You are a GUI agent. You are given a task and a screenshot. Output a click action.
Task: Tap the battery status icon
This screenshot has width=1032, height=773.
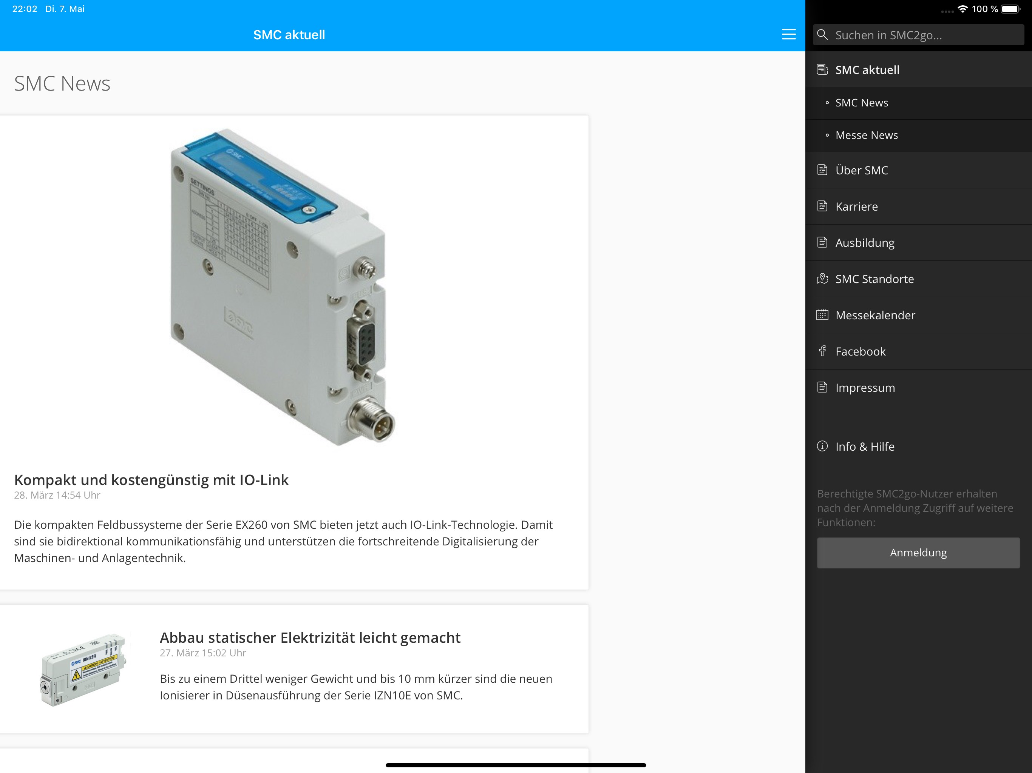(1010, 9)
